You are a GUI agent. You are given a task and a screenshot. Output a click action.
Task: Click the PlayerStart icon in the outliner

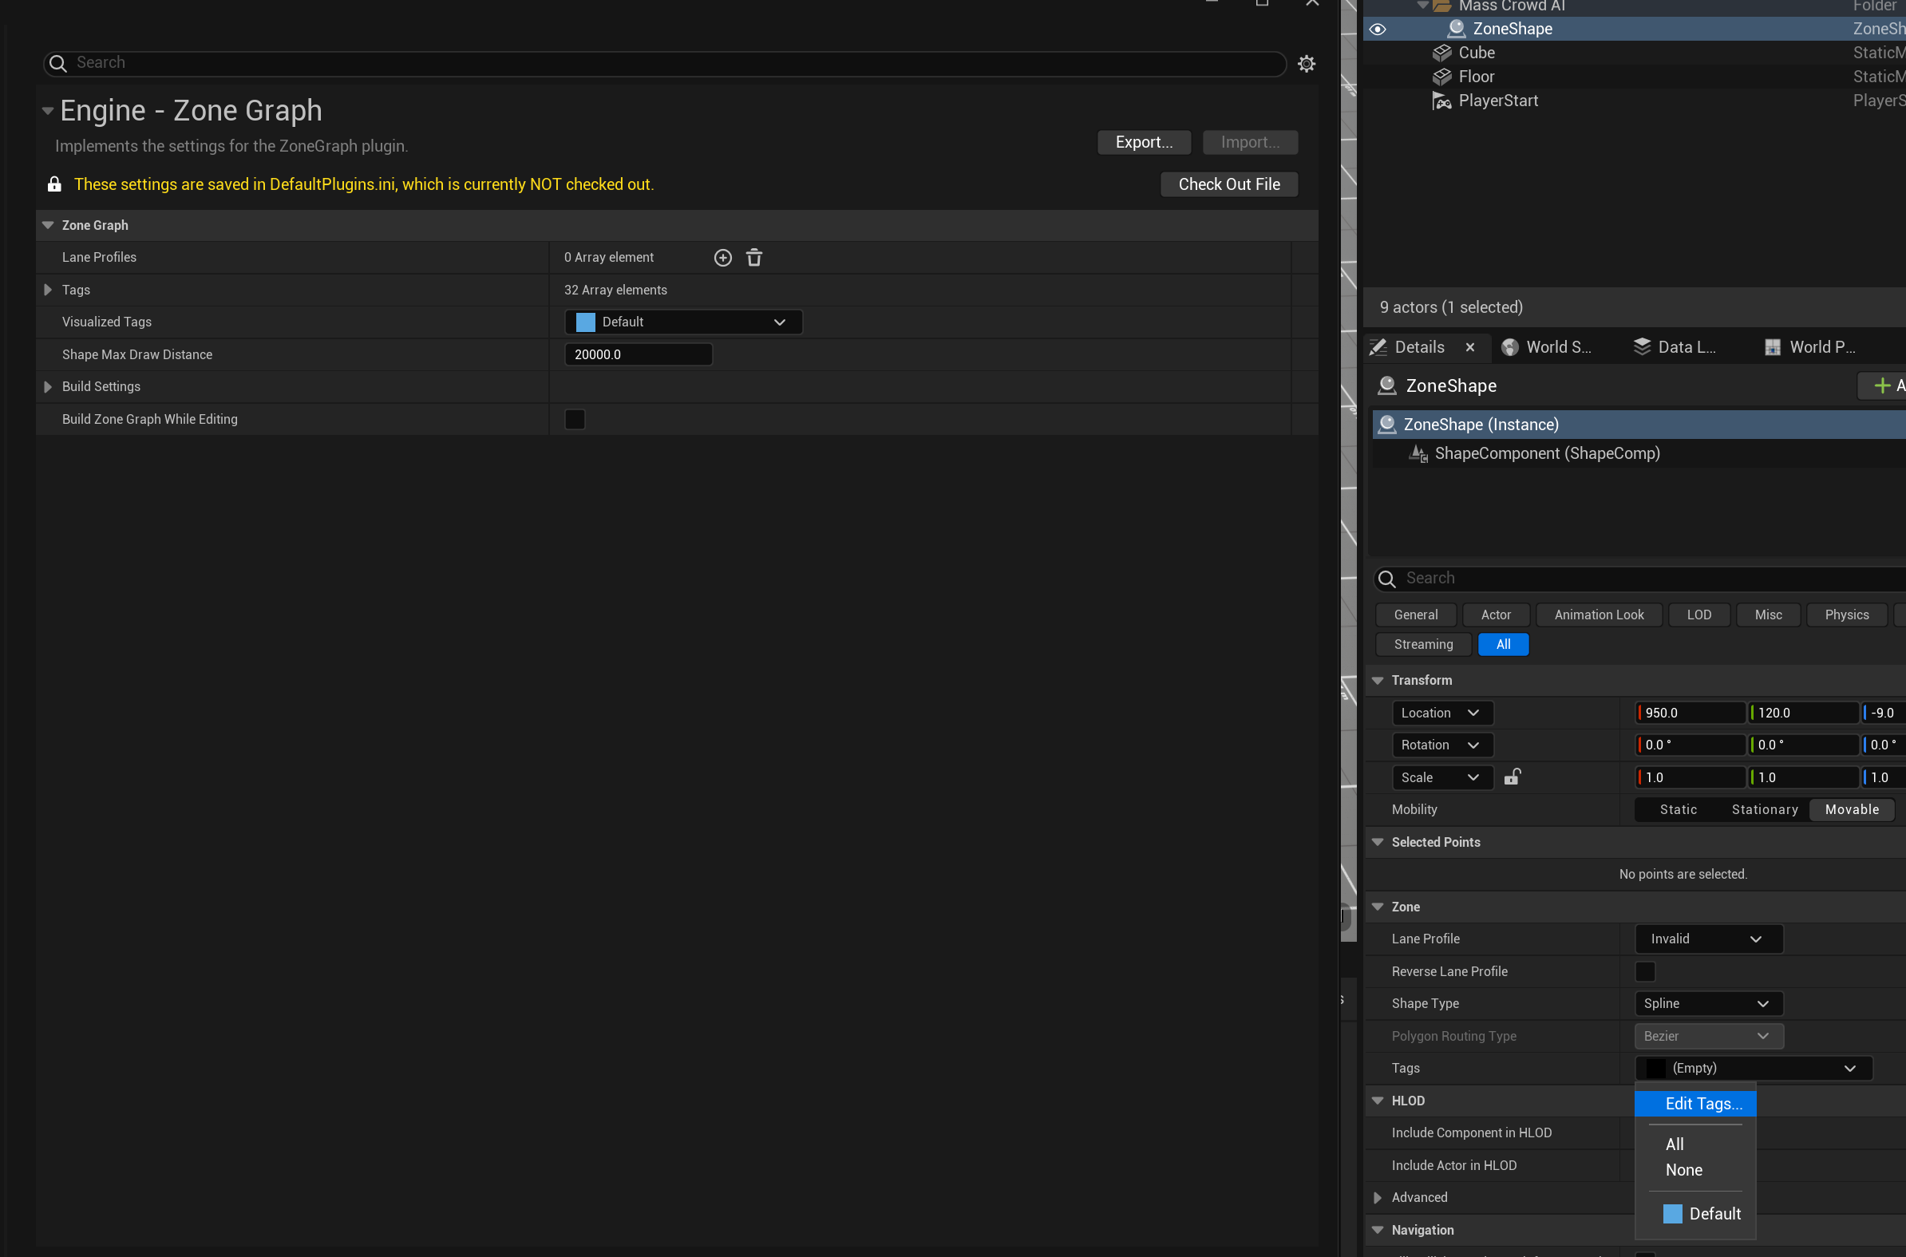(1441, 101)
